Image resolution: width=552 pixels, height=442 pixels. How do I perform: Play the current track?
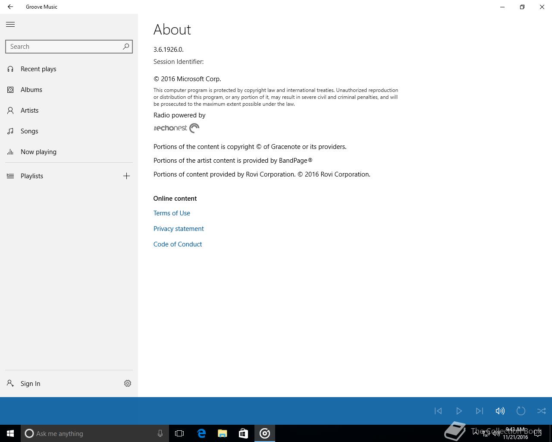pos(459,411)
